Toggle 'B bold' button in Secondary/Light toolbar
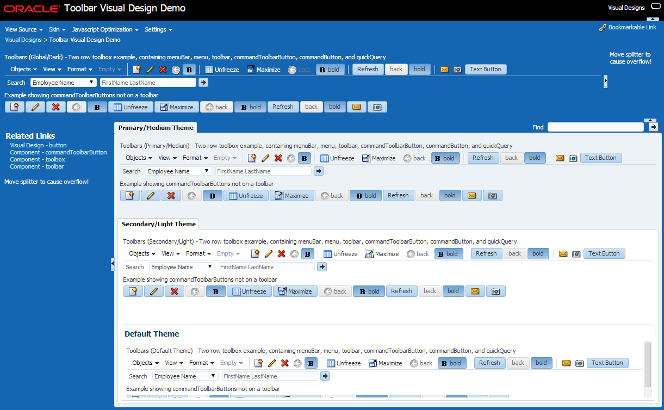 coord(449,254)
